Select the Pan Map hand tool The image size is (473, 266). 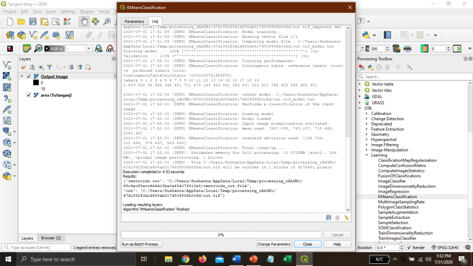click(x=84, y=21)
